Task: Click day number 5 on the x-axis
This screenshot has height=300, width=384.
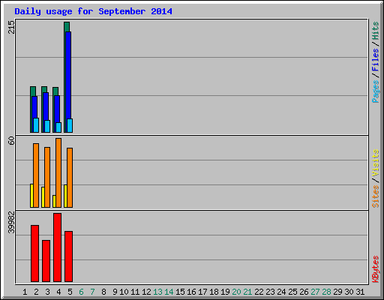Action: tap(70, 292)
